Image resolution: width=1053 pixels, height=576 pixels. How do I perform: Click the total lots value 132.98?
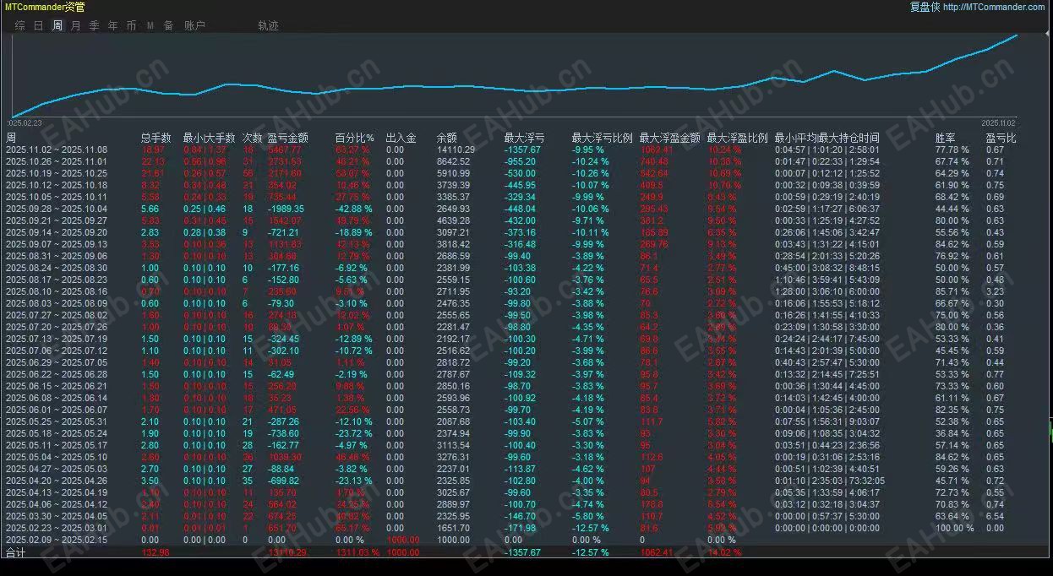coord(155,553)
